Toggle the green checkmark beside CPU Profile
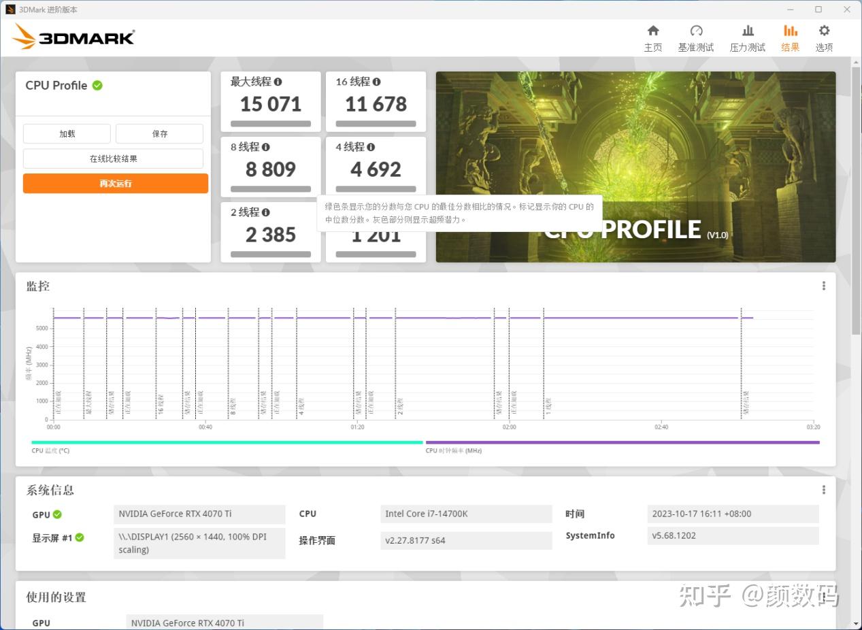The image size is (862, 630). click(96, 85)
